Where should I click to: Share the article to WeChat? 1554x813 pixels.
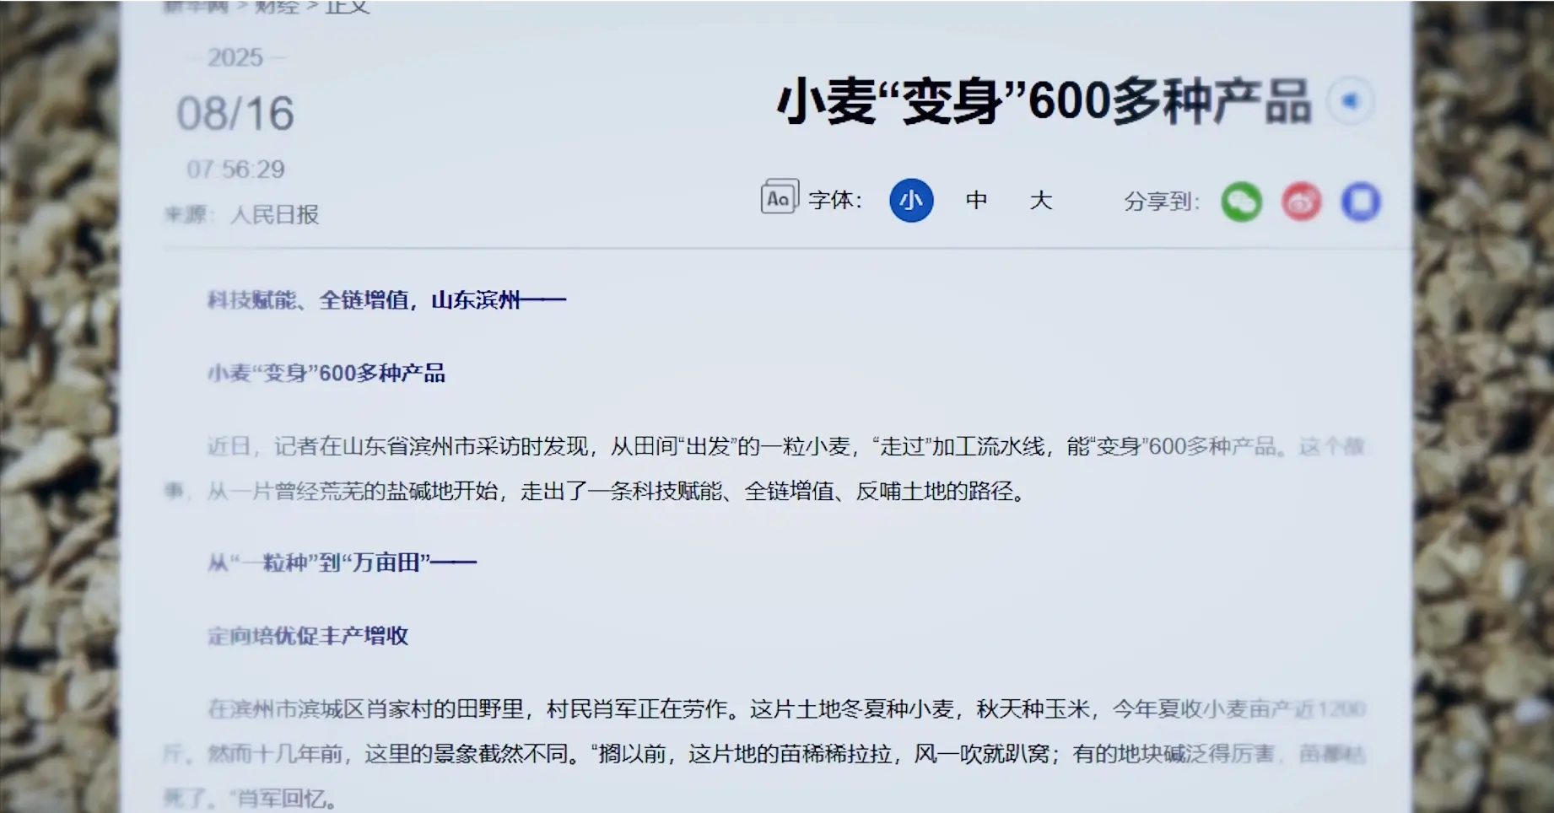point(1241,202)
